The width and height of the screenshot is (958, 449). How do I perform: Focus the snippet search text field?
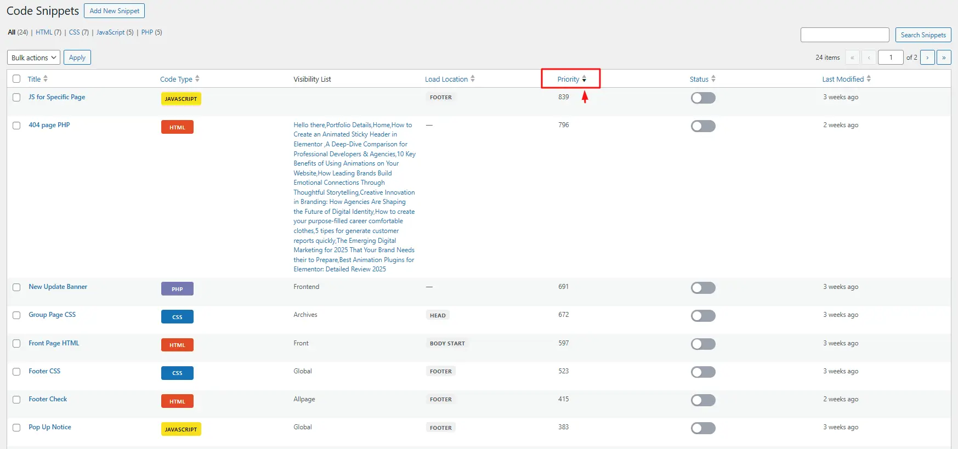click(x=844, y=35)
